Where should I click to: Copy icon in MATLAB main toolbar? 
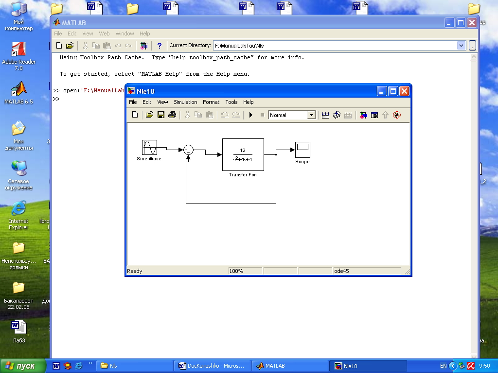pos(96,45)
